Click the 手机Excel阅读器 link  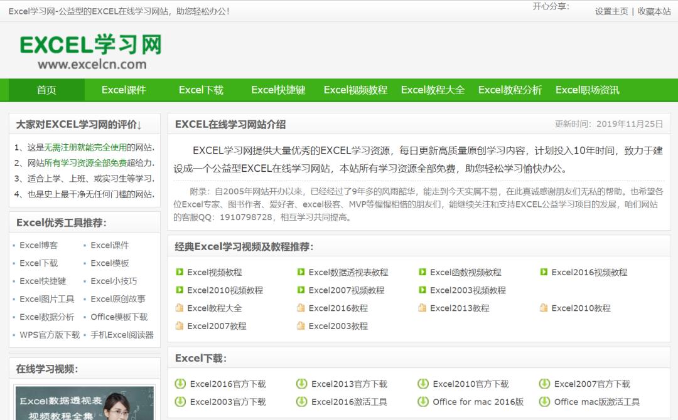[122, 335]
